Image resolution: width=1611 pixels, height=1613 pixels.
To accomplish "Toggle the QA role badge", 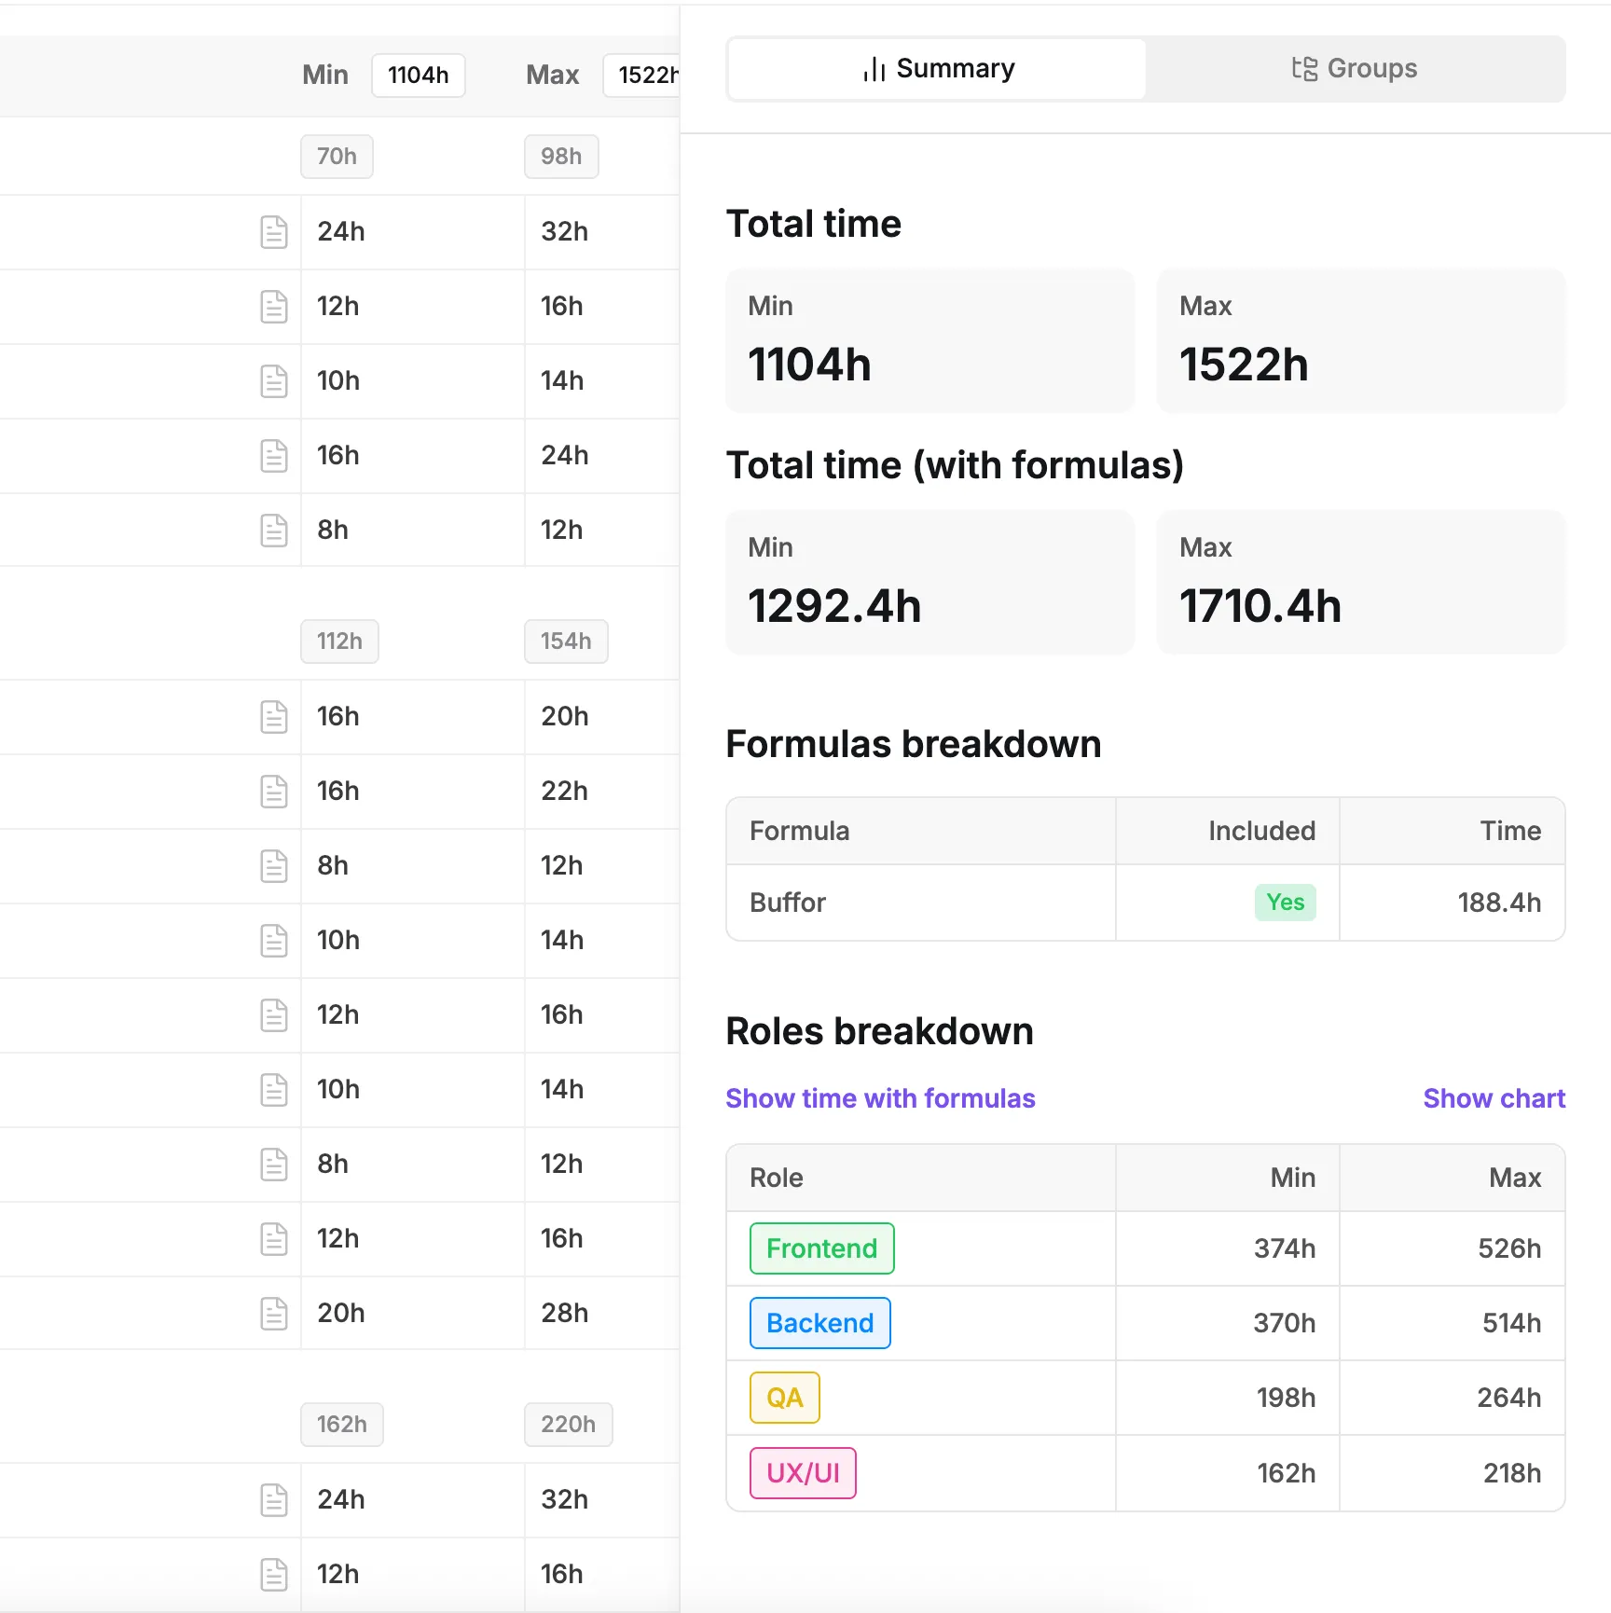I will (x=784, y=1398).
